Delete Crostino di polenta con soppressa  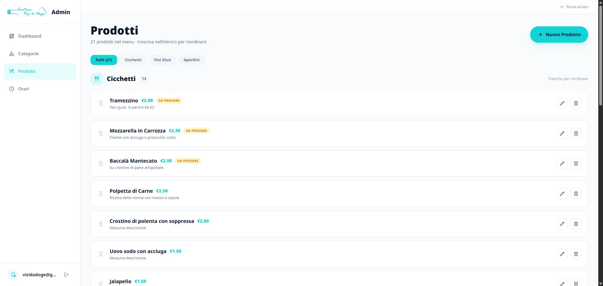(576, 224)
